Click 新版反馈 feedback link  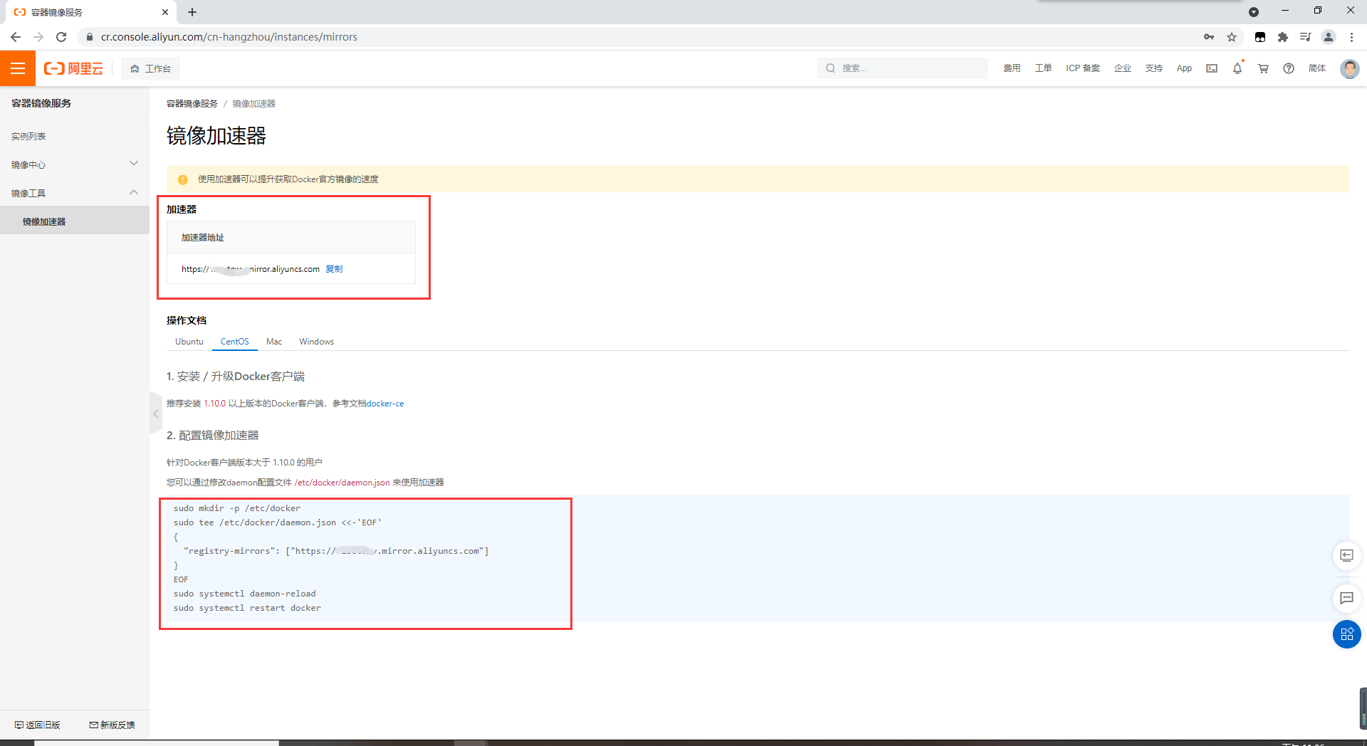click(x=112, y=725)
